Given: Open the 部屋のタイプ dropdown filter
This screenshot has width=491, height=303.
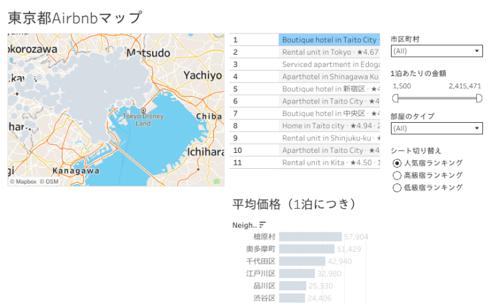Looking at the screenshot, I should click(x=437, y=128).
